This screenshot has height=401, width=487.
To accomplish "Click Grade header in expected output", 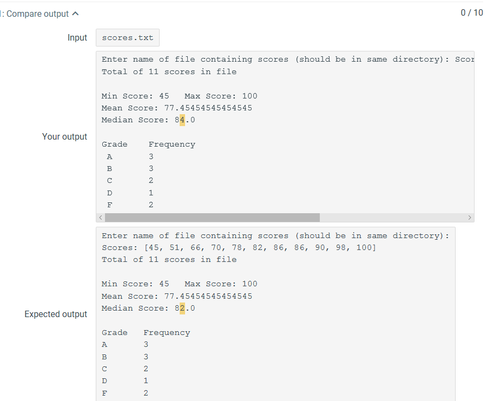I will pyautogui.click(x=115, y=333).
